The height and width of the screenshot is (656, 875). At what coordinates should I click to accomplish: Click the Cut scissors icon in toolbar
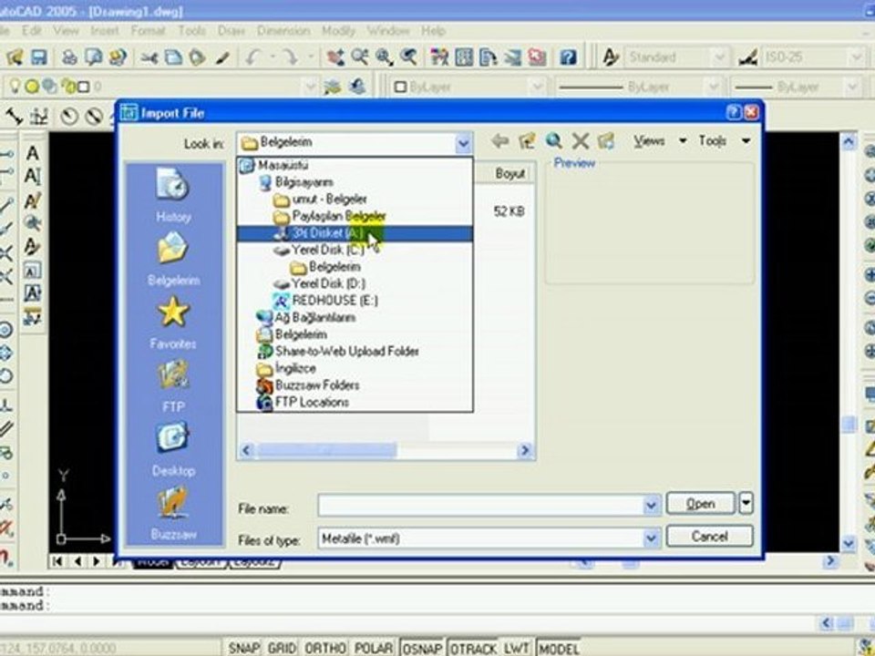coord(149,56)
